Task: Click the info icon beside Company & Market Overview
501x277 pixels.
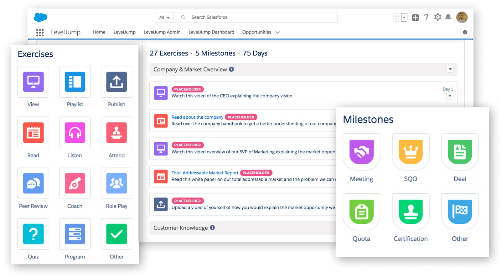Action: pyautogui.click(x=231, y=69)
